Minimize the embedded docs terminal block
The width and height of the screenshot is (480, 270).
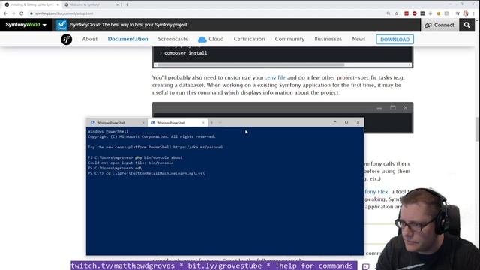click(379, 108)
